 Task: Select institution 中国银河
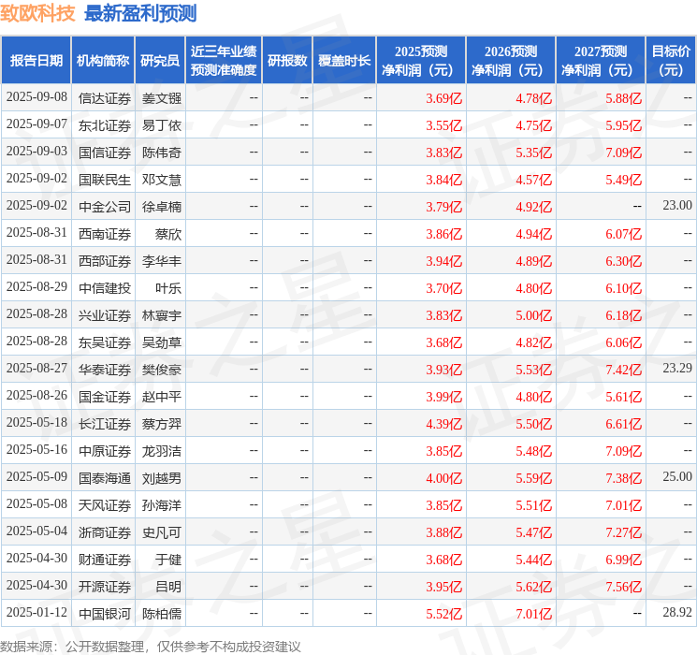[x=105, y=614]
